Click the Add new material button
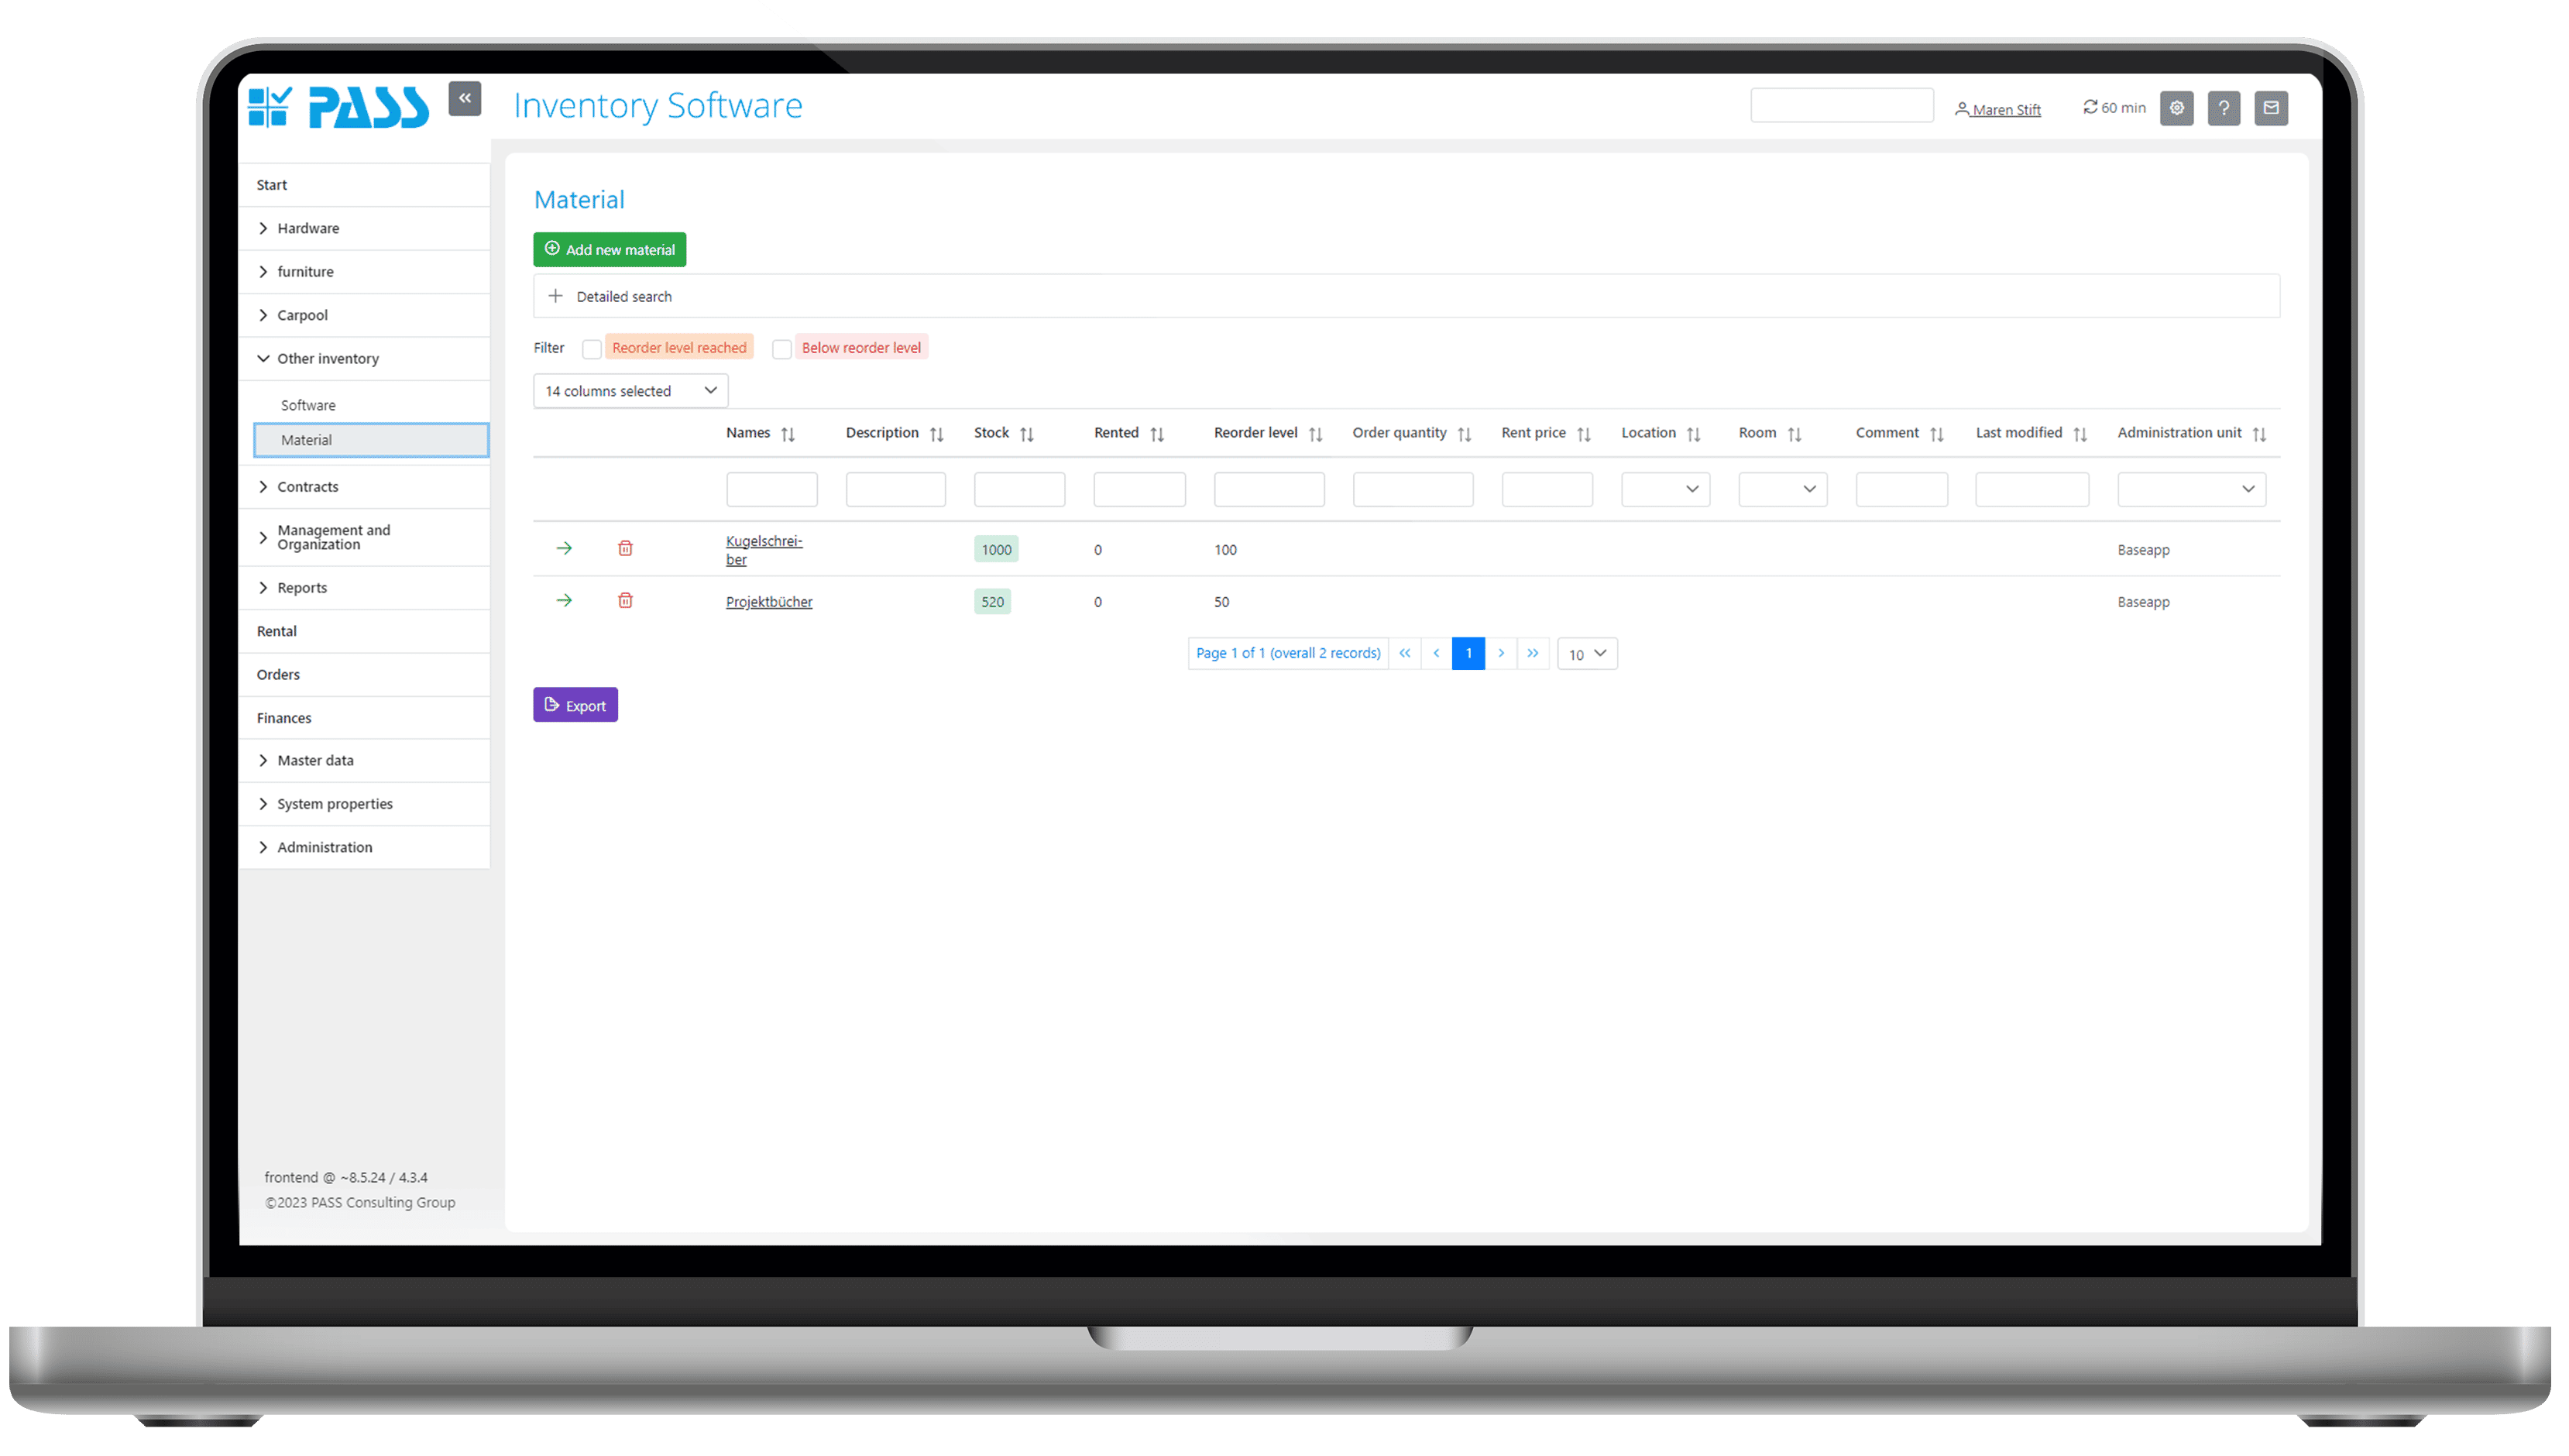Viewport: 2569px width, 1456px height. coord(610,249)
